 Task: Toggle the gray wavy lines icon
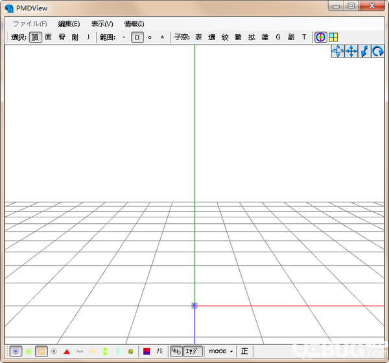[79, 351]
